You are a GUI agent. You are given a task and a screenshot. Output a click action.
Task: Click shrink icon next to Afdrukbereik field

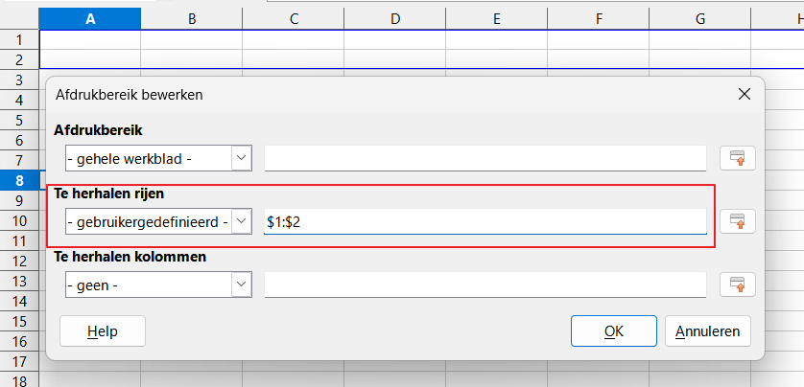tap(737, 158)
